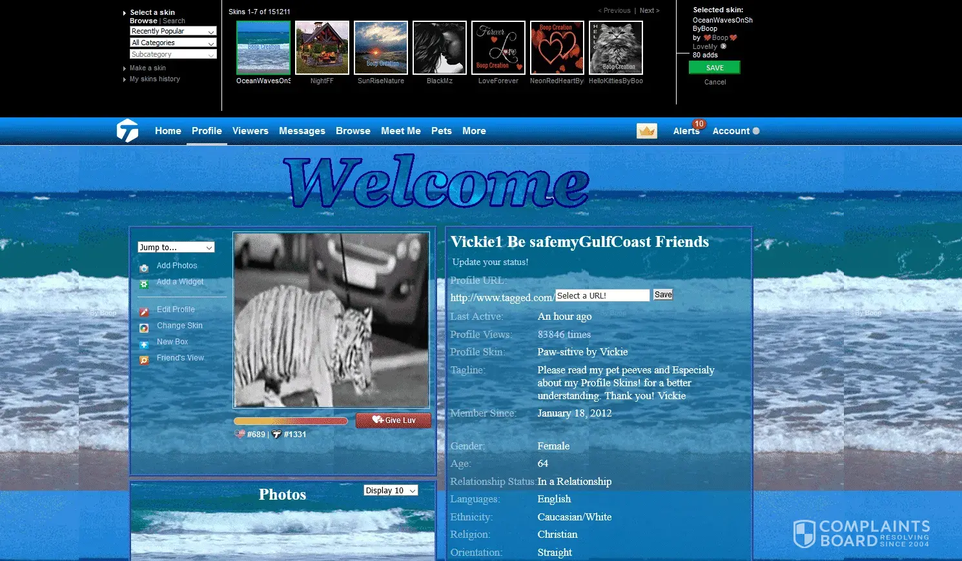
Task: Select the NeonRedHeartBy skin thumbnail
Action: coord(557,48)
